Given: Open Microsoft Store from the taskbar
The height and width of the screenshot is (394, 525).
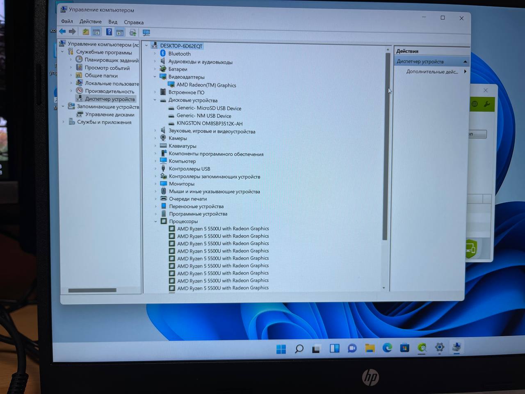Looking at the screenshot, I should pos(405,348).
